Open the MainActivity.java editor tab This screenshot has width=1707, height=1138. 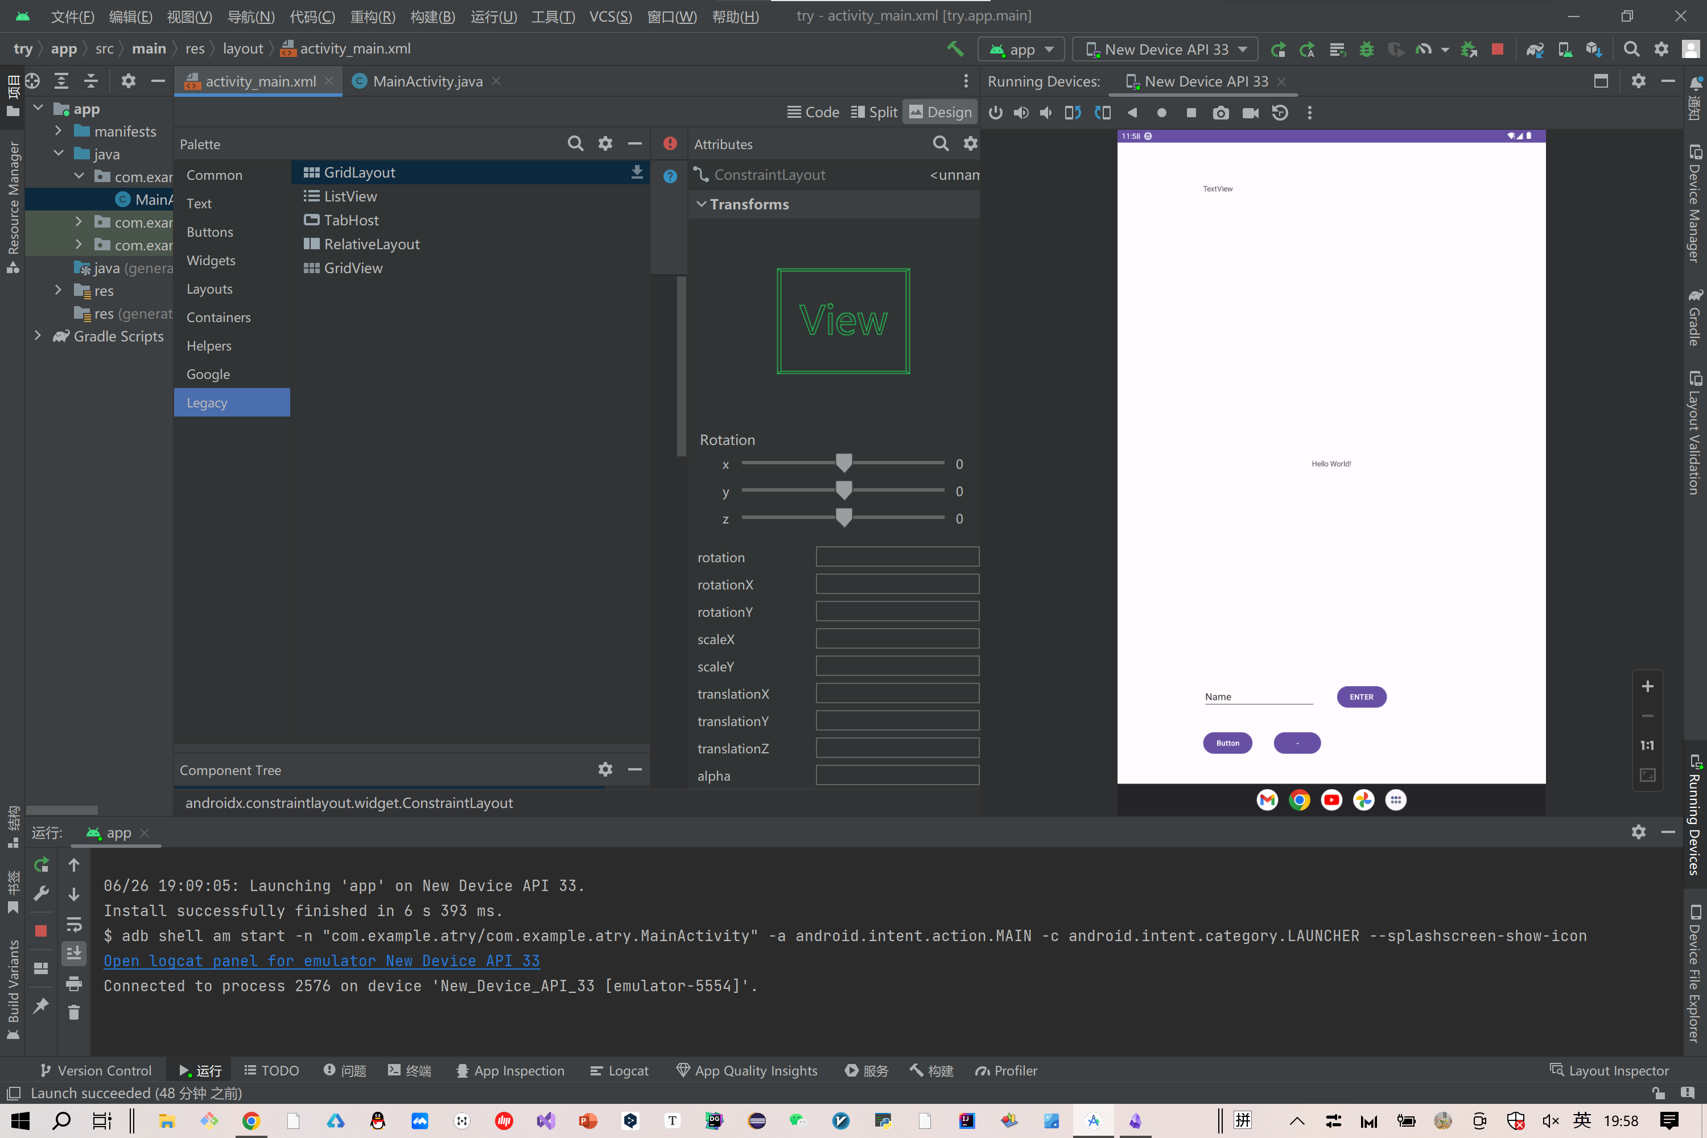click(427, 81)
